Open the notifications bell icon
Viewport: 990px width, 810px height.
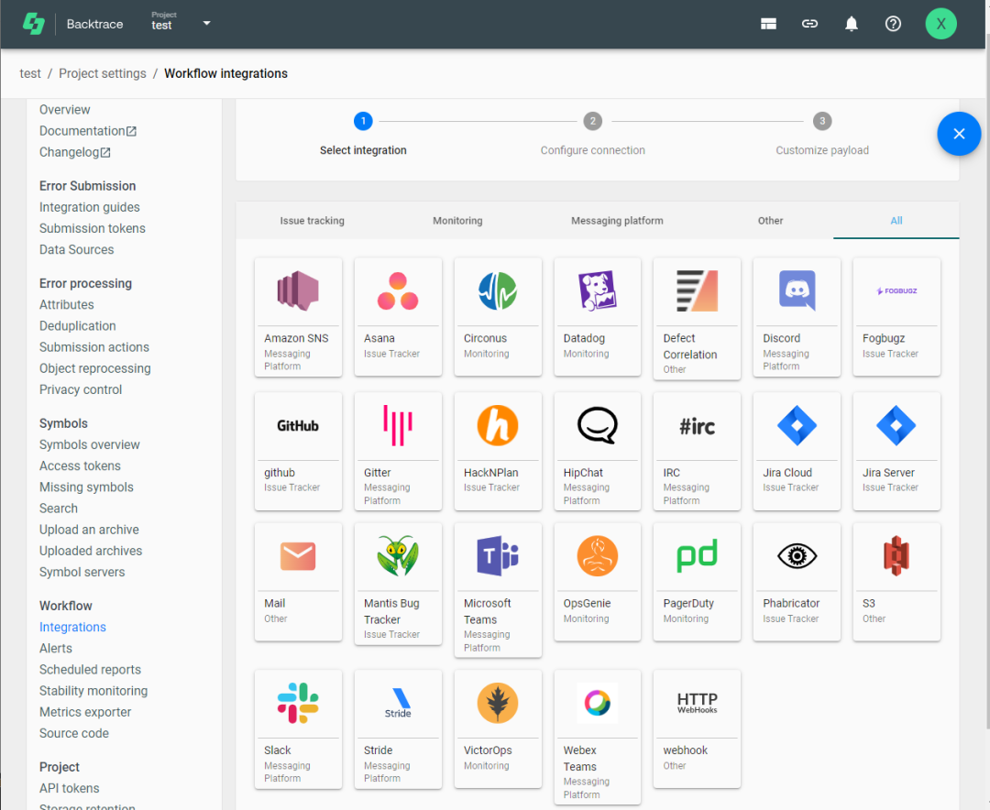point(851,24)
